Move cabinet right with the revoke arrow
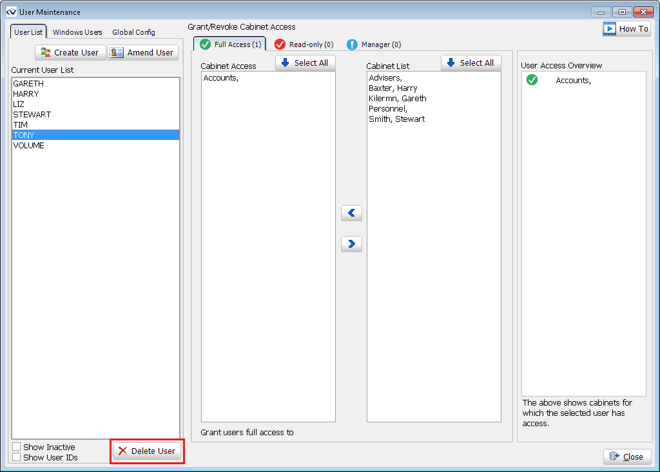The height and width of the screenshot is (472, 660). tap(351, 244)
